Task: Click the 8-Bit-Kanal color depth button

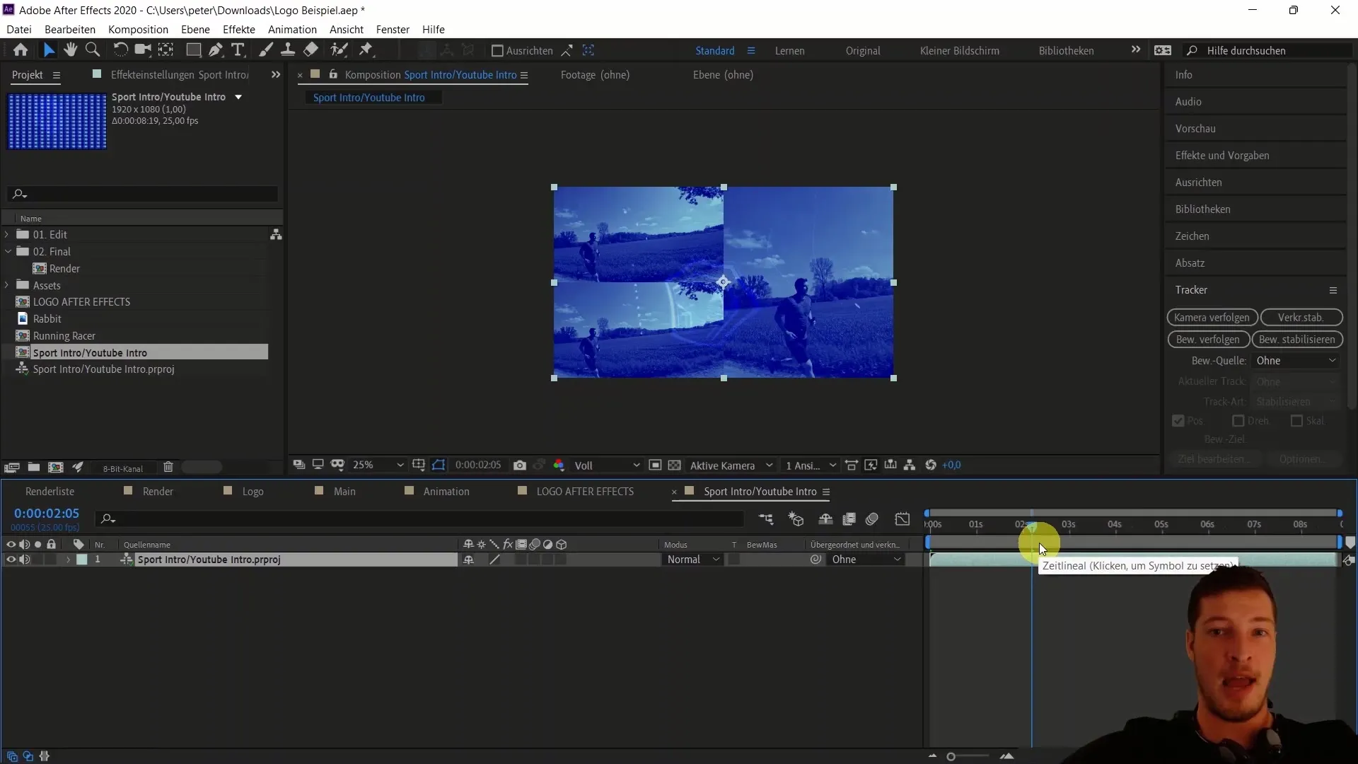Action: (123, 468)
